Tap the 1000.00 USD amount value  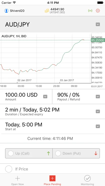point(21,95)
